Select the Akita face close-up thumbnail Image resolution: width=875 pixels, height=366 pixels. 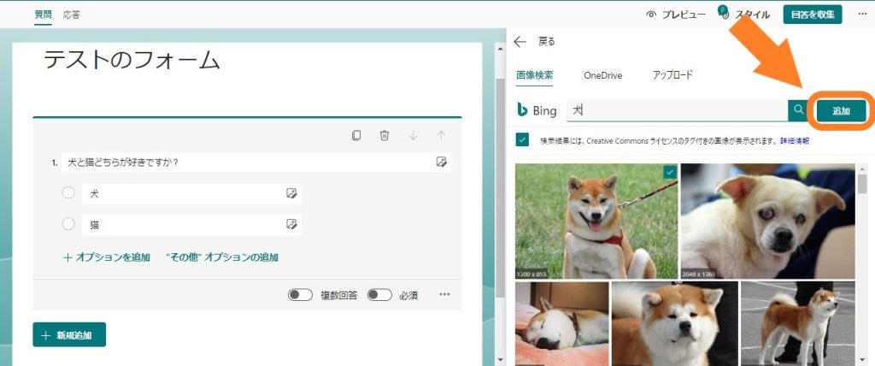[x=675, y=323]
